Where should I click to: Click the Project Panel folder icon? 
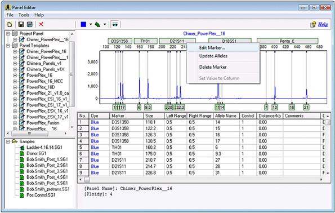point(15,34)
